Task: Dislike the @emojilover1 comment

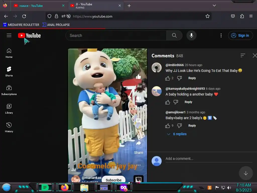Action: tap(179, 126)
